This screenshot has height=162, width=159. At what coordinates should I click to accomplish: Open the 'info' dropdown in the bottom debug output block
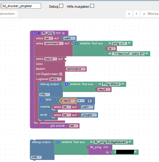point(36,157)
